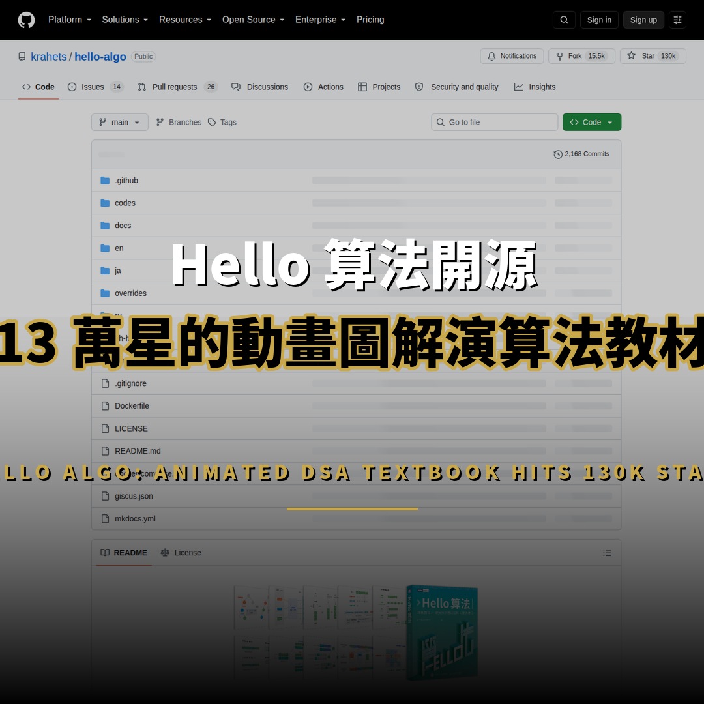Open the README.md file
The height and width of the screenshot is (704, 704).
click(138, 451)
